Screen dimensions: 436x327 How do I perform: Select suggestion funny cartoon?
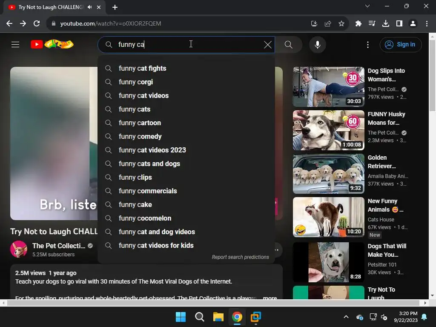coord(186,123)
